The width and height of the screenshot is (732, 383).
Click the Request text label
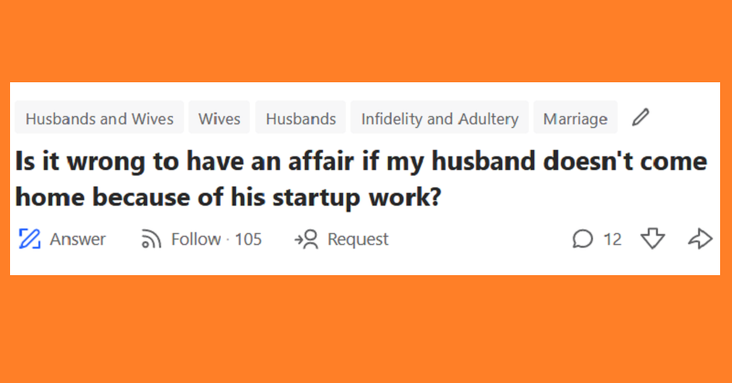tap(358, 239)
